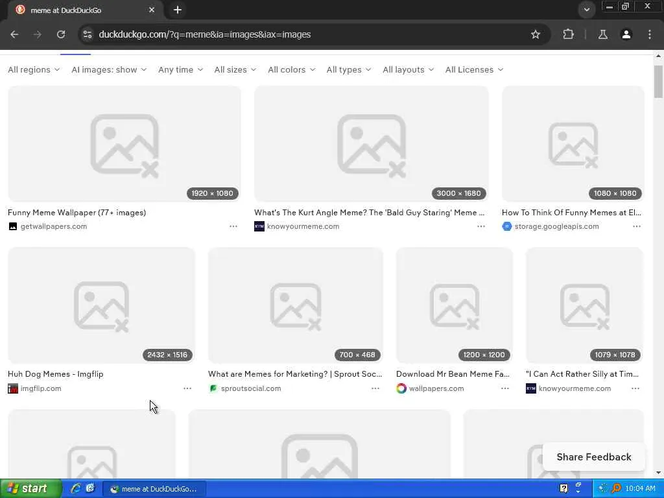Click the scrollbar down arrow

[658, 473]
